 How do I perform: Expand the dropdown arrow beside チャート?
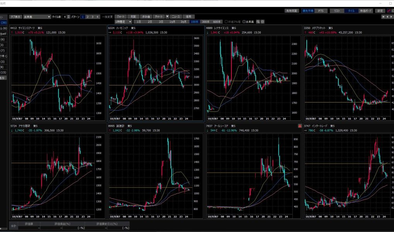pos(167,17)
